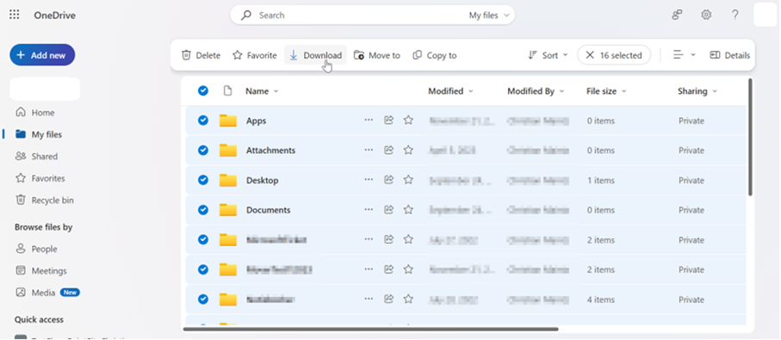
Task: Toggle the select-all checkbox in header
Action: click(x=202, y=90)
